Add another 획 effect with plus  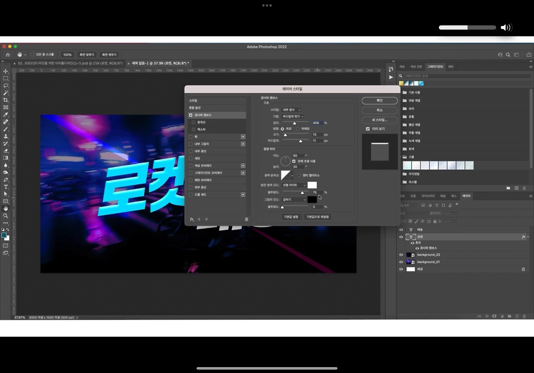point(243,137)
